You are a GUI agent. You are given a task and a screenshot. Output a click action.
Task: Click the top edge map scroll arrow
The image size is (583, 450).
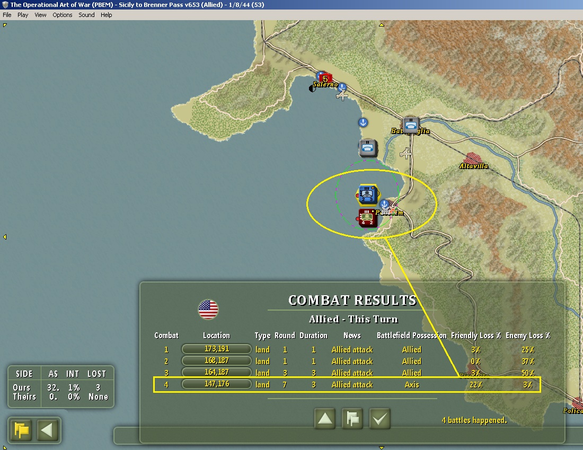(x=382, y=25)
